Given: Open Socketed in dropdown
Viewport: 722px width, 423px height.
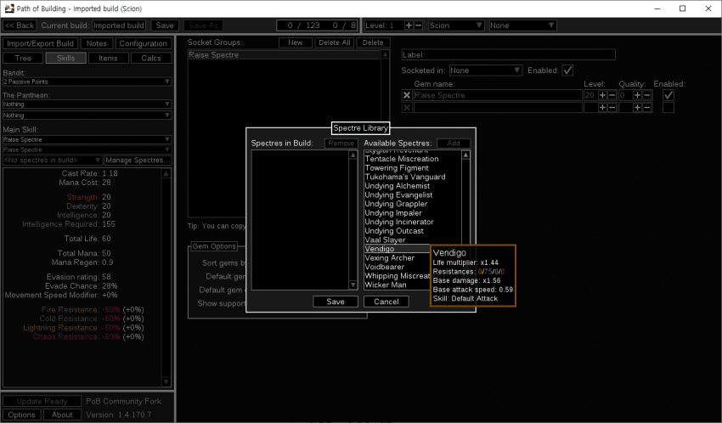Looking at the screenshot, I should pyautogui.click(x=485, y=70).
